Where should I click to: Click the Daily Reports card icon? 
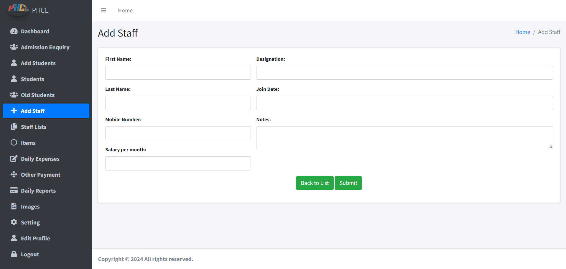click(x=14, y=191)
